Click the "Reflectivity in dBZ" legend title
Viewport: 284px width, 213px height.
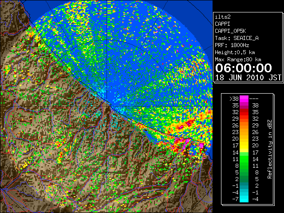pos(270,149)
